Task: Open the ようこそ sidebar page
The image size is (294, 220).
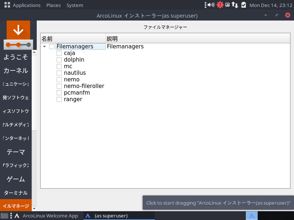Action: tap(16, 57)
